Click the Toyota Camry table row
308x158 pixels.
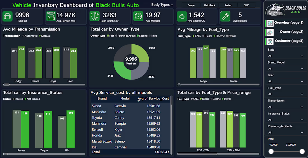pyautogui.click(x=130, y=118)
